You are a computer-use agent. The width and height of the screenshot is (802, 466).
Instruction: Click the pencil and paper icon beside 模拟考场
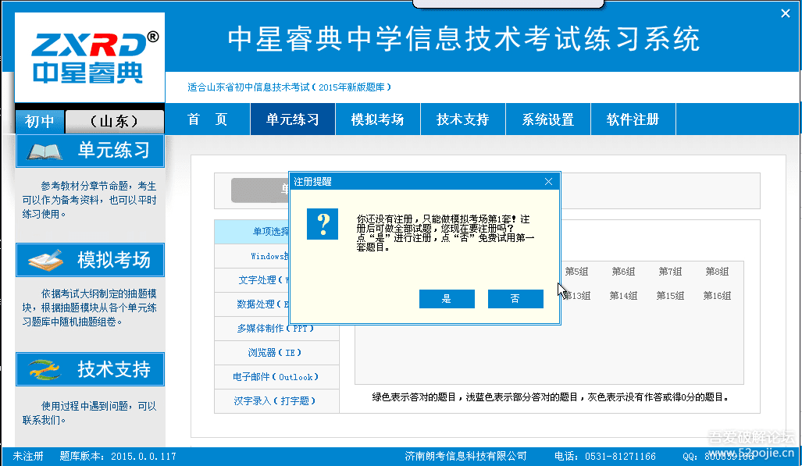(x=45, y=260)
